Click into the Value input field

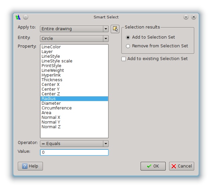(x=74, y=152)
